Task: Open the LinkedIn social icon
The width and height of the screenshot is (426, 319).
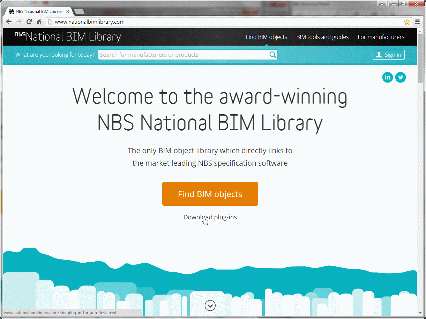Action: pos(388,77)
